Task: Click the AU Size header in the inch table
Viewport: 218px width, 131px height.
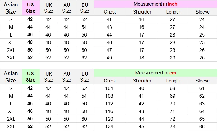Action: (66, 8)
